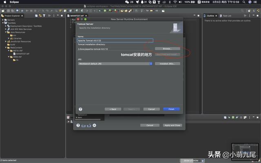Collapse the WebContent folder

tap(6, 48)
